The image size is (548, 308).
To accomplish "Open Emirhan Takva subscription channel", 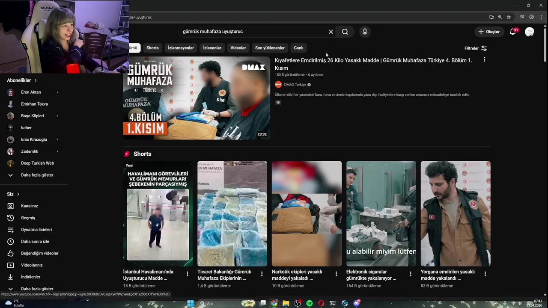I will pyautogui.click(x=34, y=104).
